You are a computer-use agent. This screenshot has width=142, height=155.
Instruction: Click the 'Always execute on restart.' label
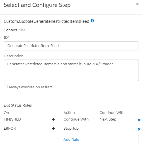(31, 87)
